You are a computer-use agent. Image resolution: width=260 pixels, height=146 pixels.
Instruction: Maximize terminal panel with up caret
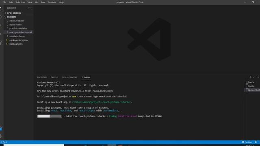(258, 77)
